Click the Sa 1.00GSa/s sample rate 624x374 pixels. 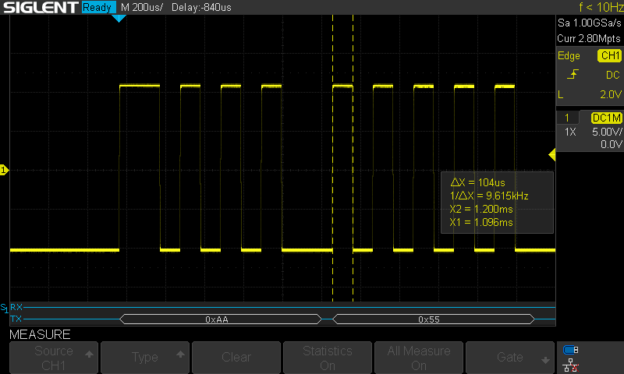(x=590, y=23)
